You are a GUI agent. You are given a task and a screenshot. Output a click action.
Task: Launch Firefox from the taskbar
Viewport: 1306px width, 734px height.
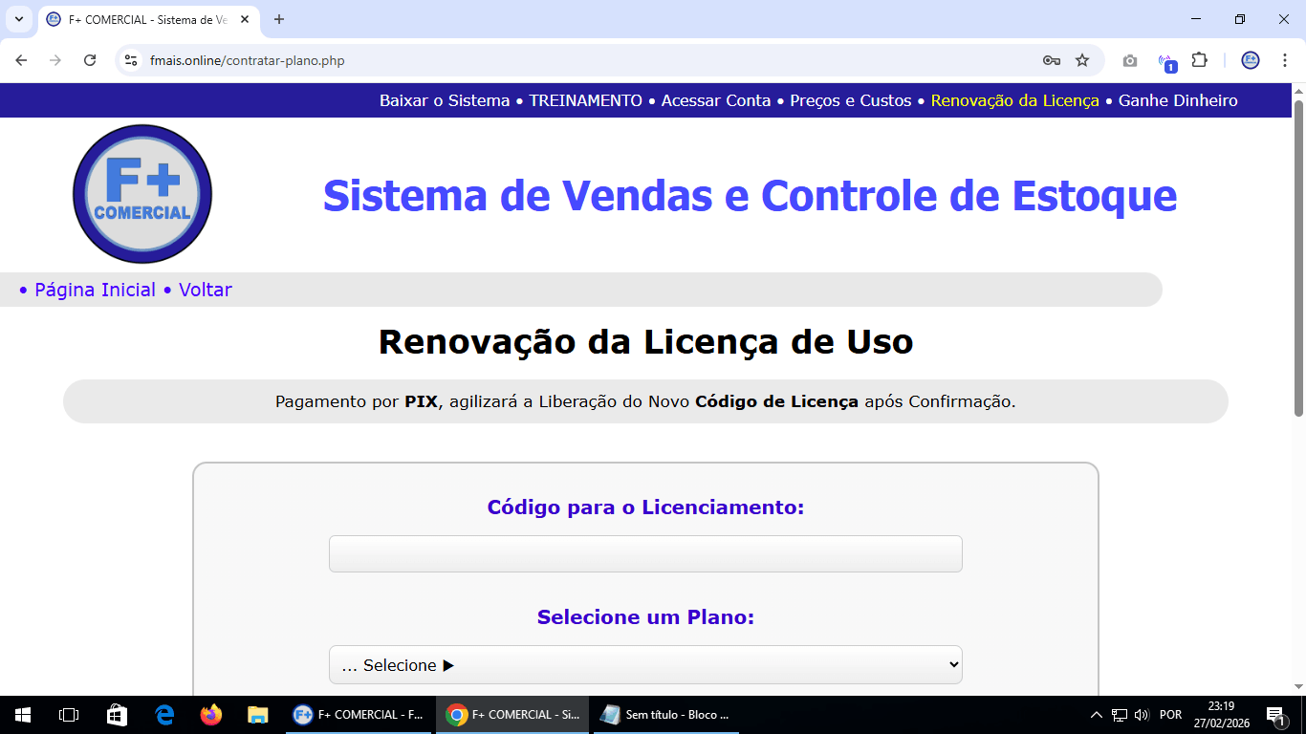[x=210, y=714]
